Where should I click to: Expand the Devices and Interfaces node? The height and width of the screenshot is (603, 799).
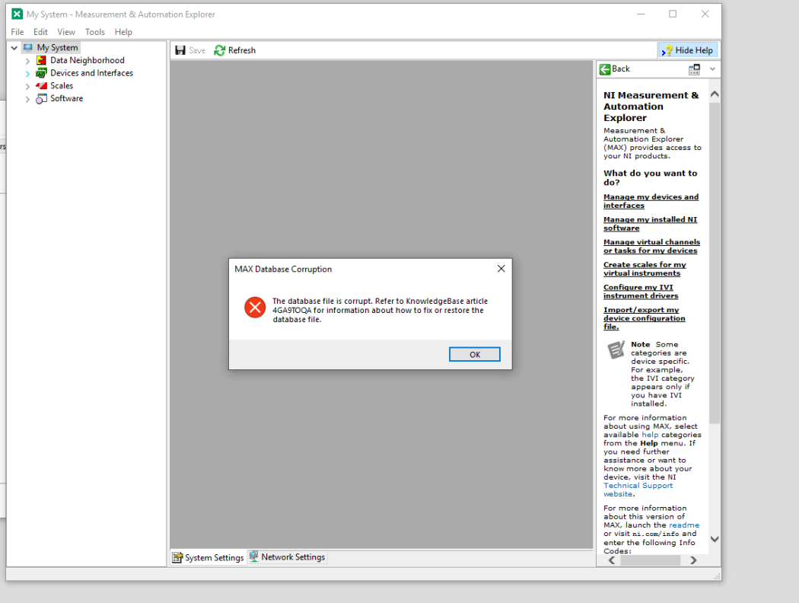[x=28, y=74]
